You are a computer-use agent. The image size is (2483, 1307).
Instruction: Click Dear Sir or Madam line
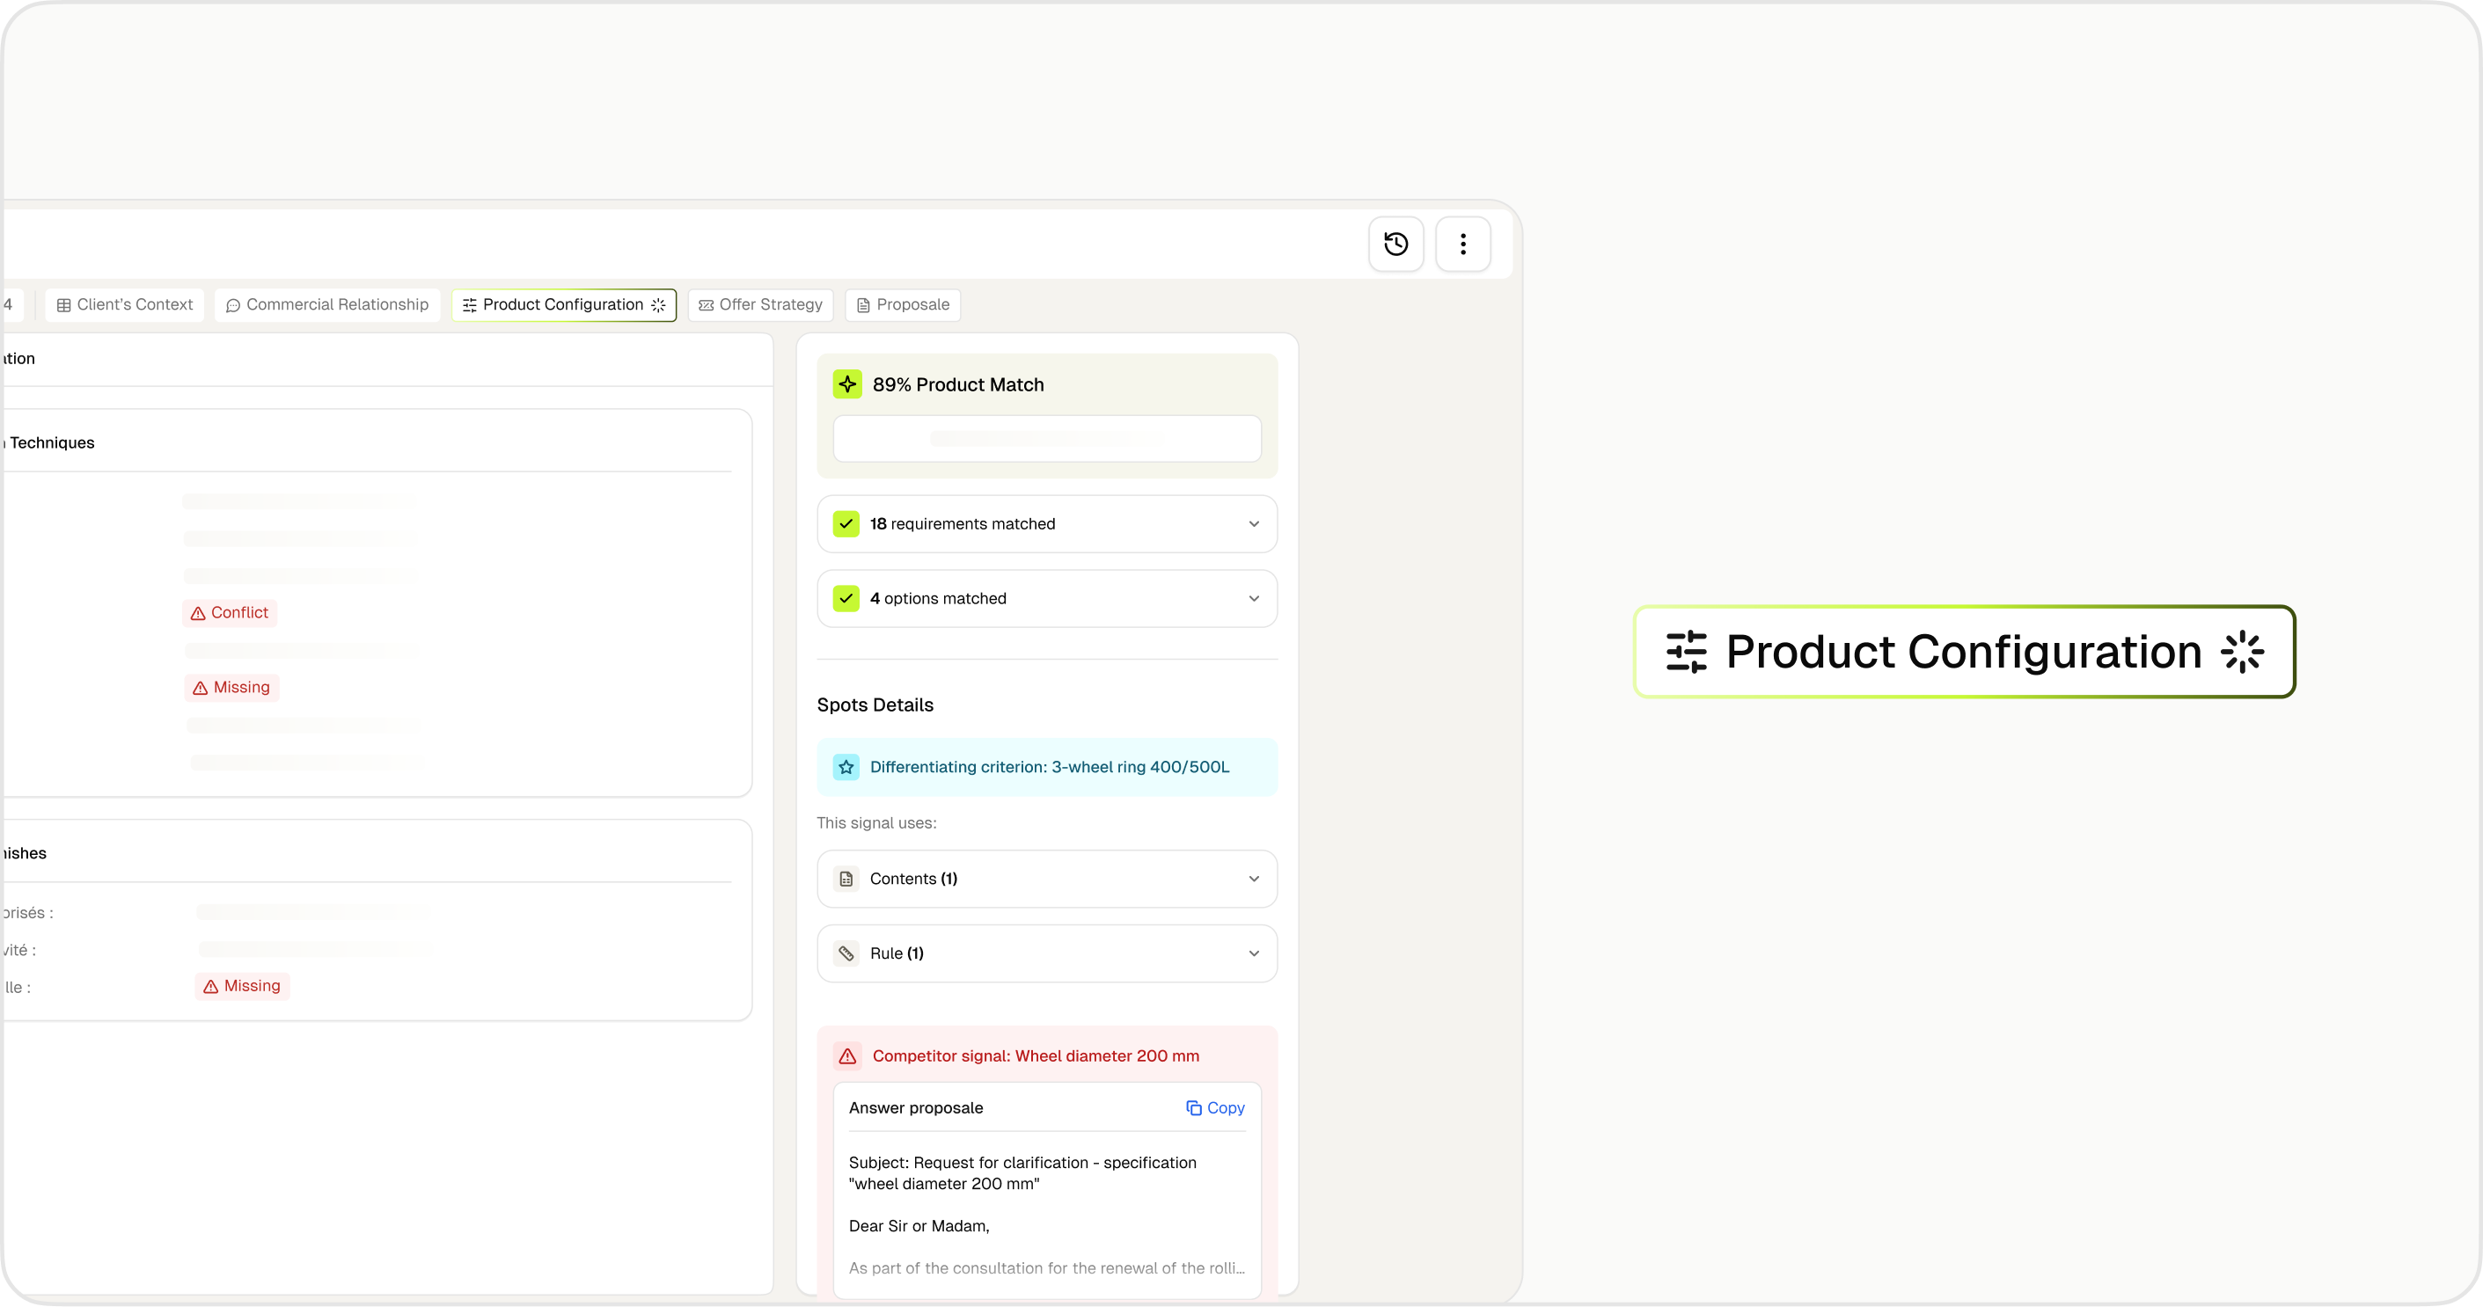tap(919, 1226)
